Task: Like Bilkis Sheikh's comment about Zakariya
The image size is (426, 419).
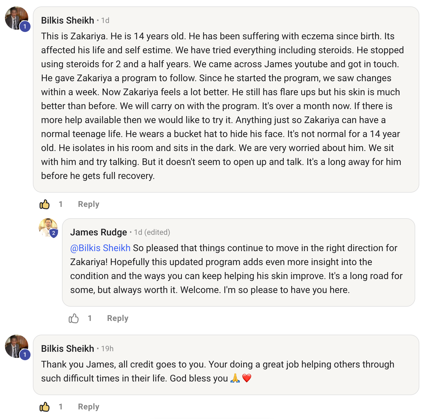Action: [45, 204]
